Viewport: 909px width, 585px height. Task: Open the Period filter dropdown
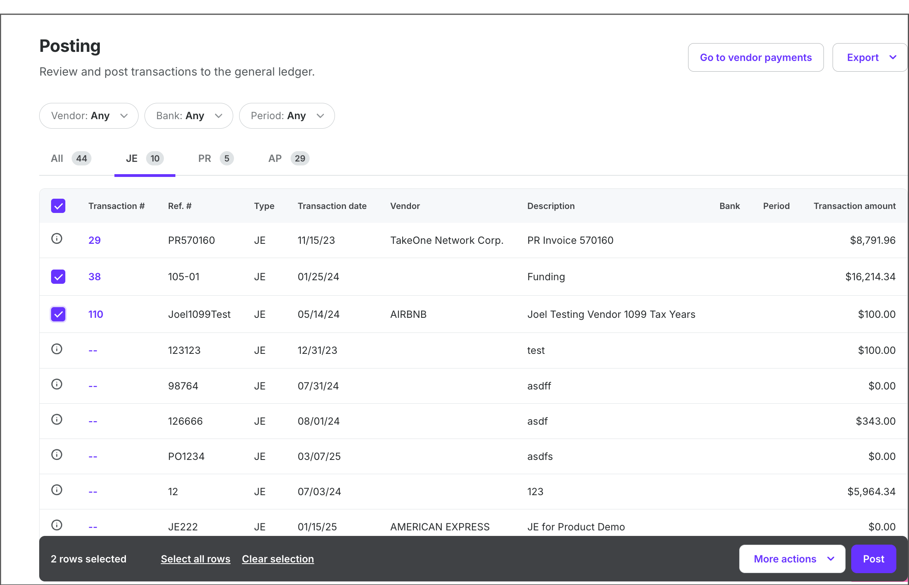[287, 116]
